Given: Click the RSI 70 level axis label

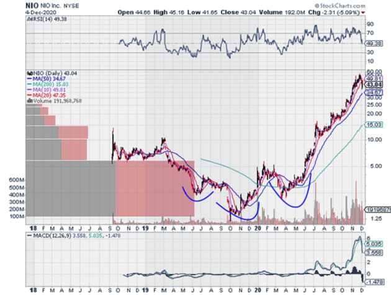Looking at the screenshot, I should pos(370,33).
